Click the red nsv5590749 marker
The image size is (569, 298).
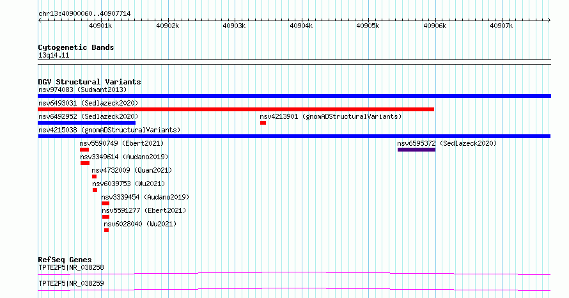coord(84,150)
